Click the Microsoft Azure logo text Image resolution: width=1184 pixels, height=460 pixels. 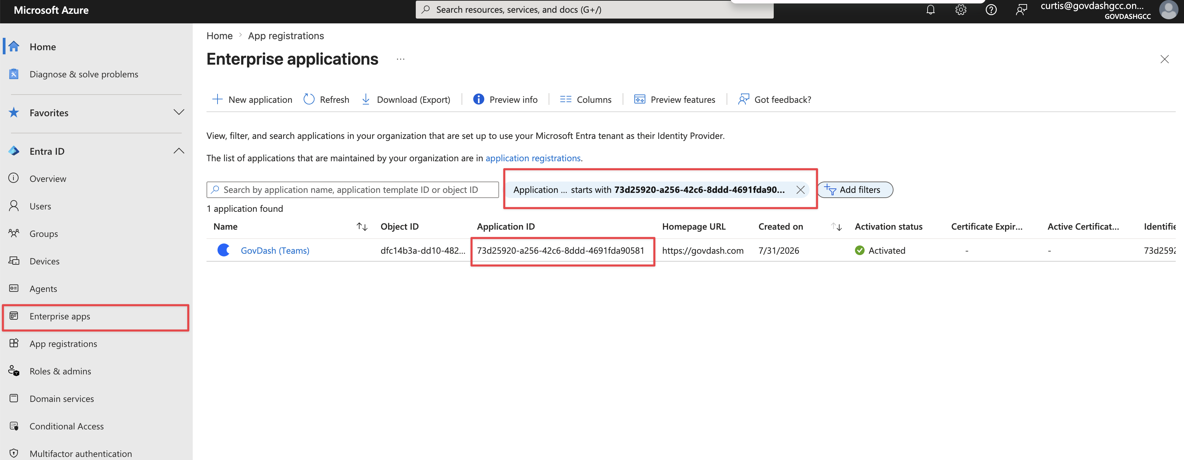point(51,10)
